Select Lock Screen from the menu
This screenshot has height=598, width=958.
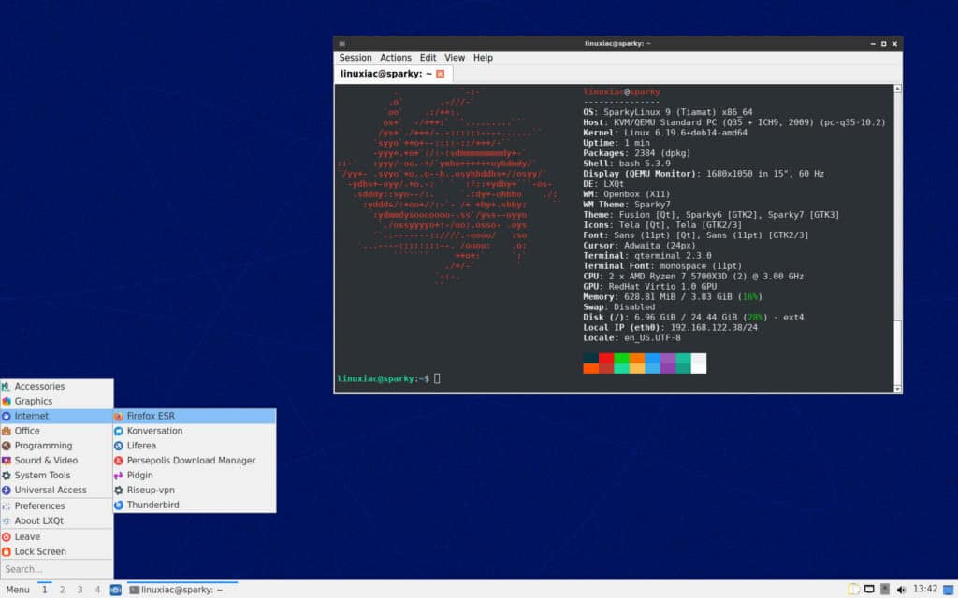37,550
